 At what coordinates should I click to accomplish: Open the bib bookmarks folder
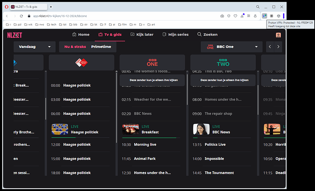pyautogui.click(x=73, y=25)
